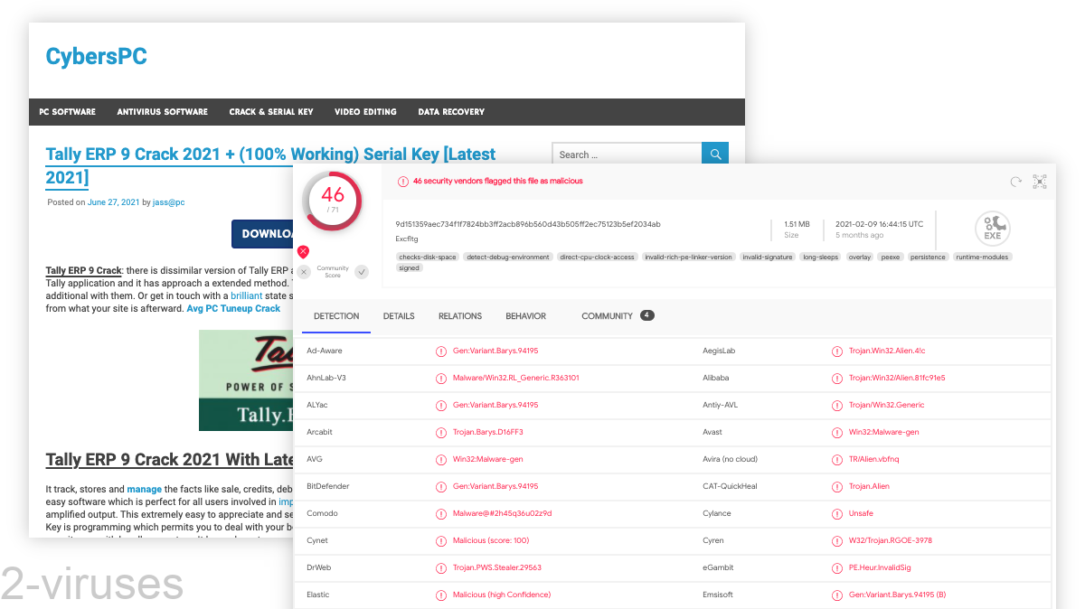Click alert icon beside '46 security vendors flagged'
The image size is (1085, 609).
coord(403,181)
